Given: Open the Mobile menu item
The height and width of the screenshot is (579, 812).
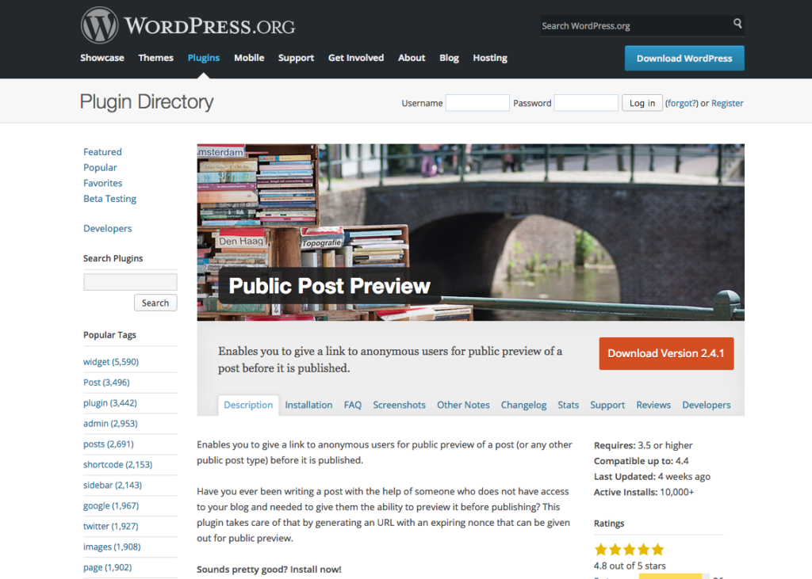Looking at the screenshot, I should tap(249, 58).
